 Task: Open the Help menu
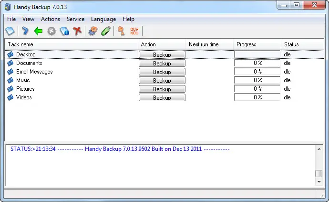128,19
